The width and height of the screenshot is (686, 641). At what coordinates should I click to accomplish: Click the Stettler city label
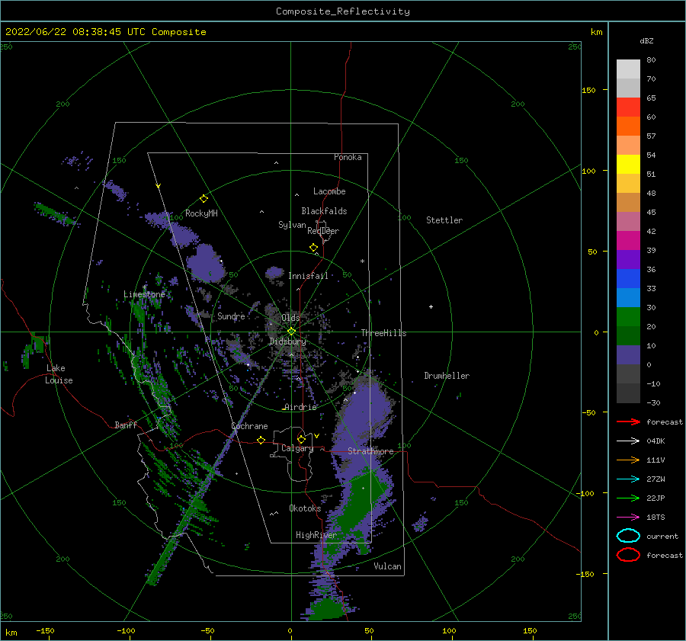(x=444, y=220)
